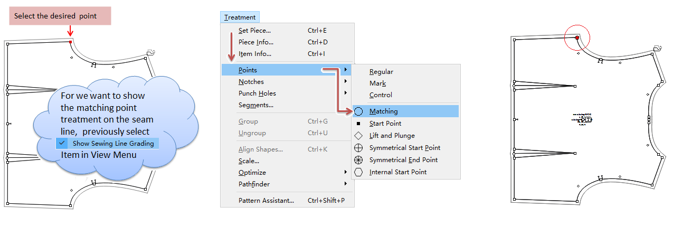This screenshot has height=226, width=673.
Task: Click the Symmetrical Start Point icon
Action: pyautogui.click(x=358, y=148)
